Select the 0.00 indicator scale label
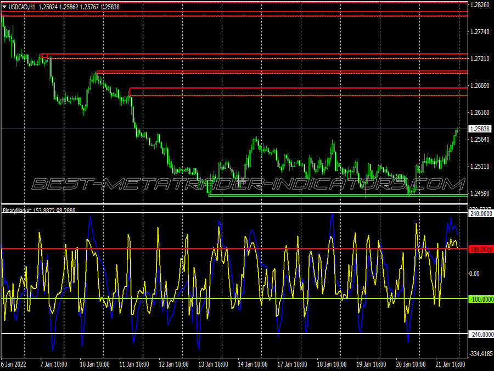 [474, 274]
